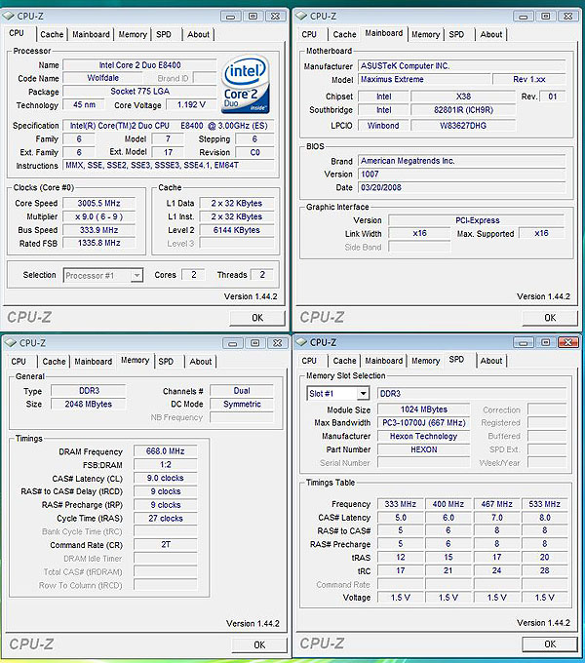Screen dimensions: 585x663
Task: Click the CPU-Z app icon in SPD window title bar
Action: click(x=301, y=342)
